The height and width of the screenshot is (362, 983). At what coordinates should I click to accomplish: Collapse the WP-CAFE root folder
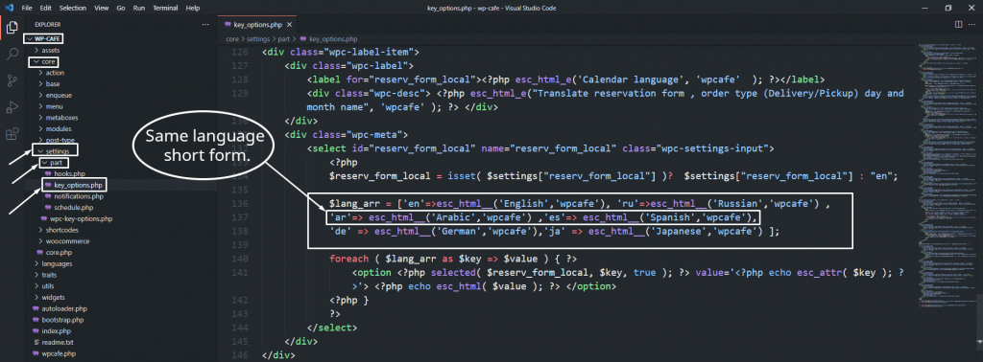point(43,38)
